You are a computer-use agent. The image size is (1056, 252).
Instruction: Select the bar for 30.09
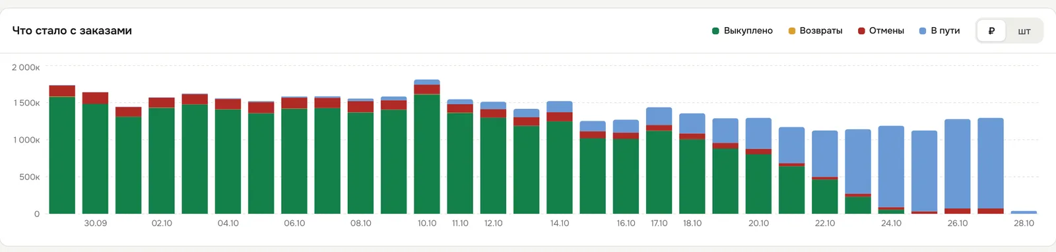tap(95, 153)
